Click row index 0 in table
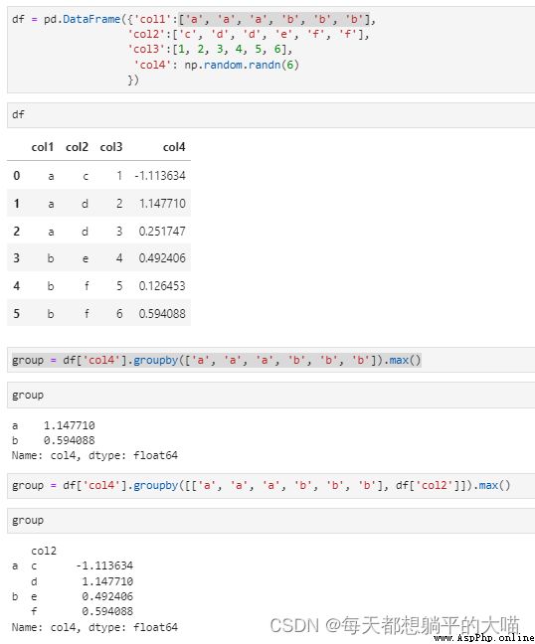 click(x=17, y=176)
